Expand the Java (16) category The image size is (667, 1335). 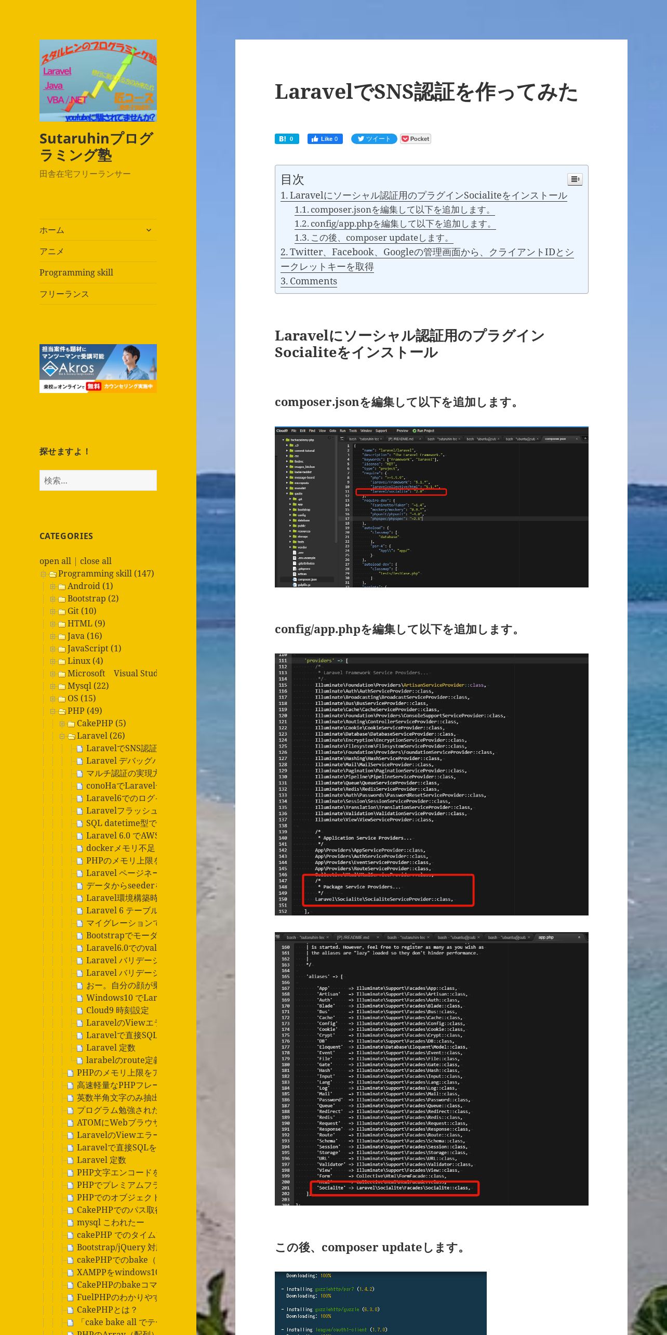(52, 636)
